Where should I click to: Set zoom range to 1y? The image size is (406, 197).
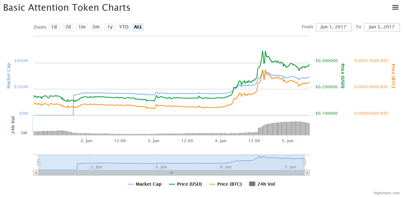pos(110,27)
